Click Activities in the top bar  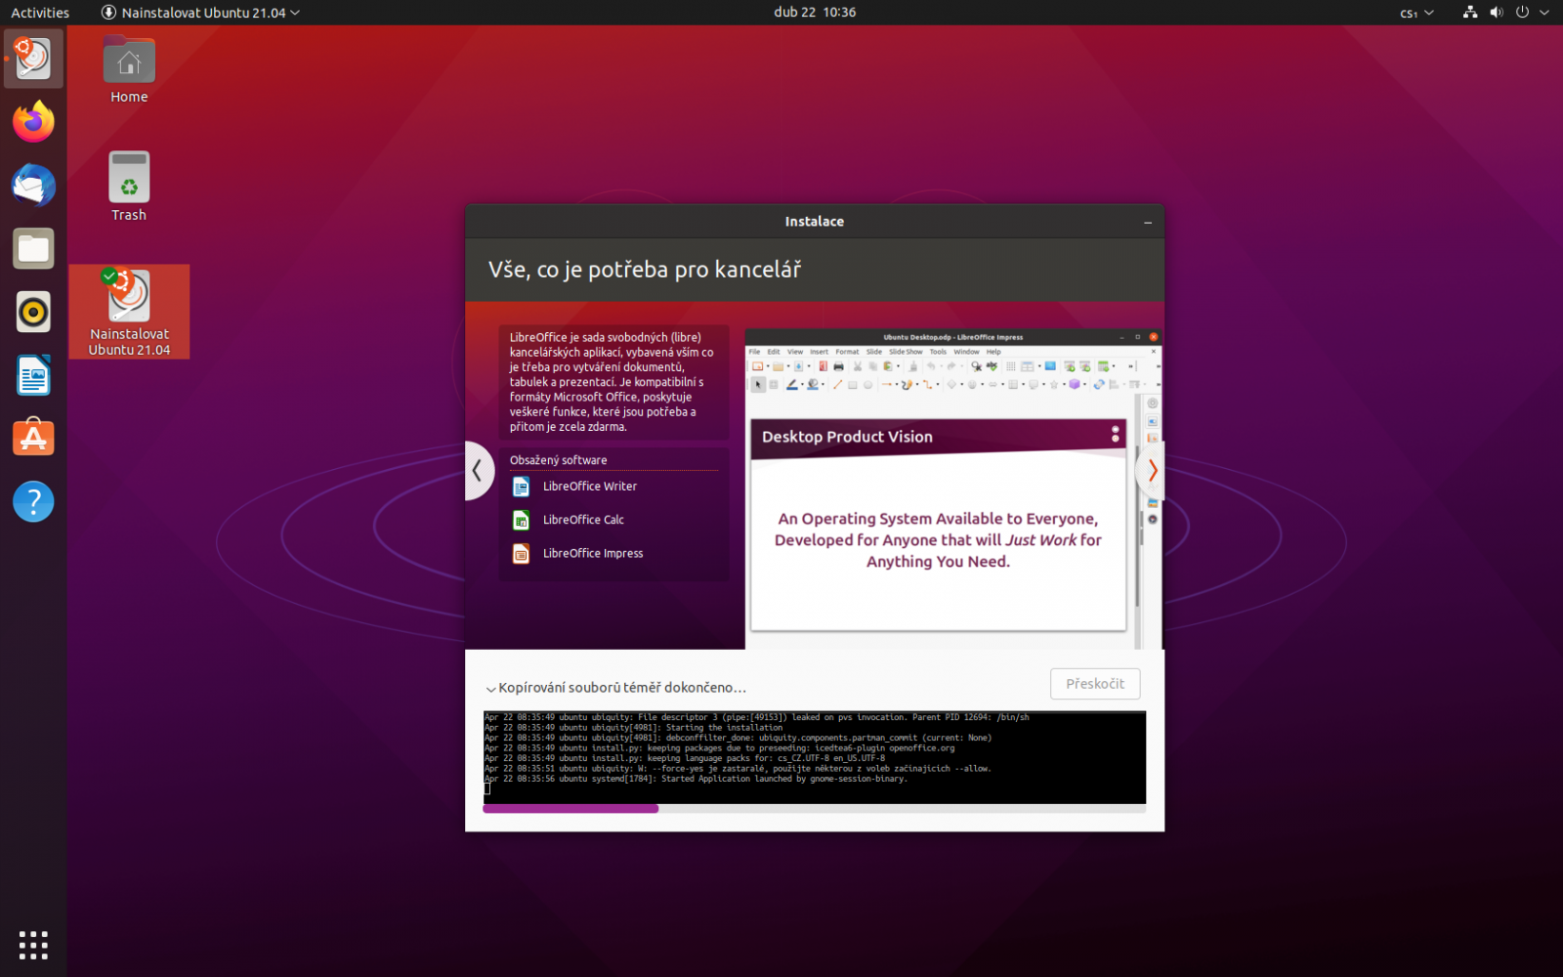pos(39,13)
